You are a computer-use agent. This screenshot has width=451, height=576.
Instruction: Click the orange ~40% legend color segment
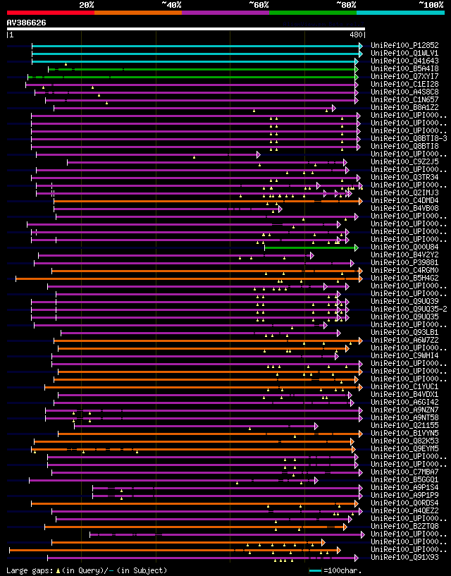pyautogui.click(x=138, y=13)
